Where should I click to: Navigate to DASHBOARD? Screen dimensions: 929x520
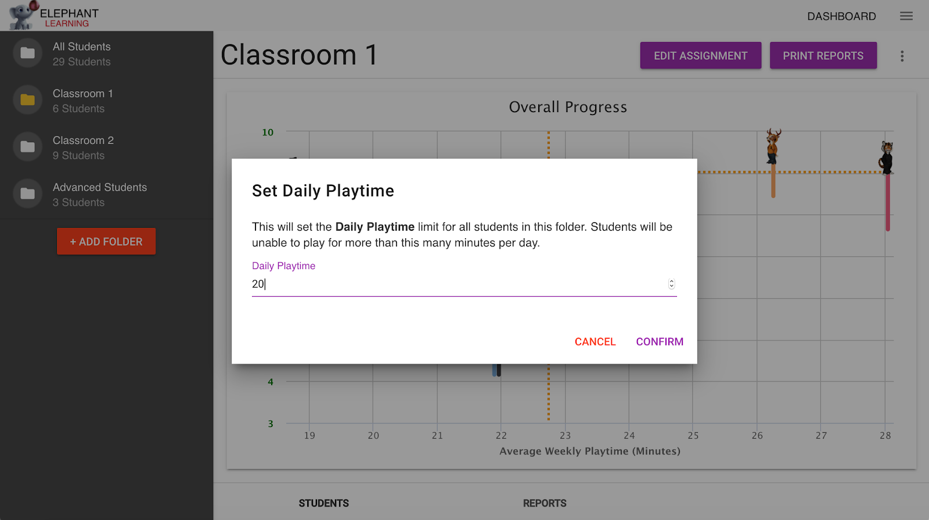[x=841, y=16]
